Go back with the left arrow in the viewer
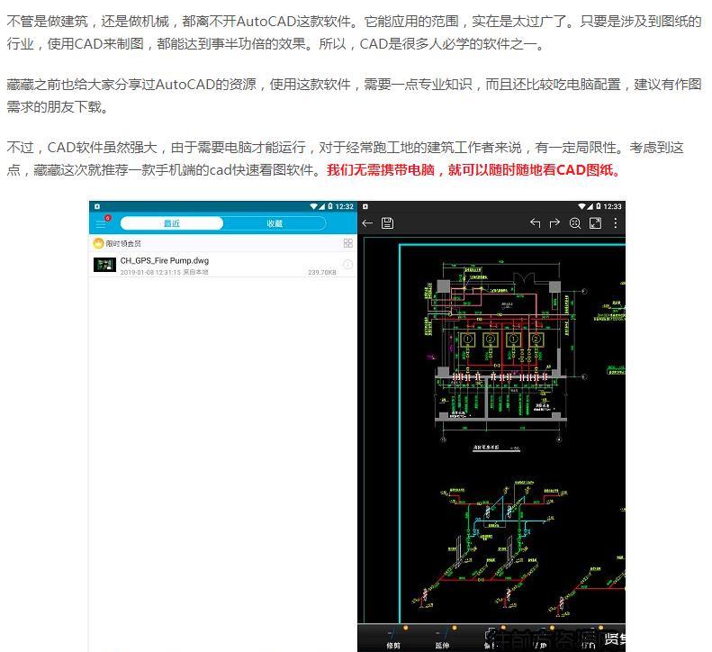This screenshot has width=712, height=652. pyautogui.click(x=367, y=223)
